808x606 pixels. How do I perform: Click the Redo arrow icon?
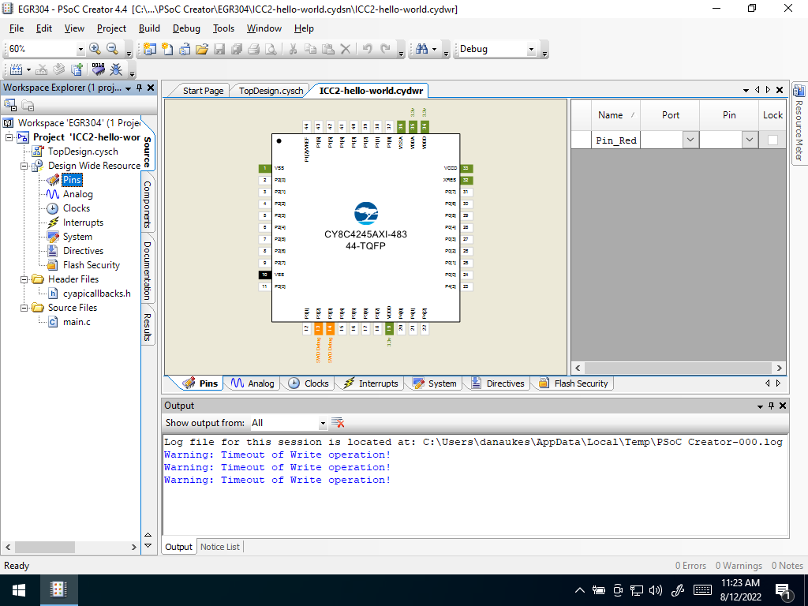pyautogui.click(x=385, y=49)
